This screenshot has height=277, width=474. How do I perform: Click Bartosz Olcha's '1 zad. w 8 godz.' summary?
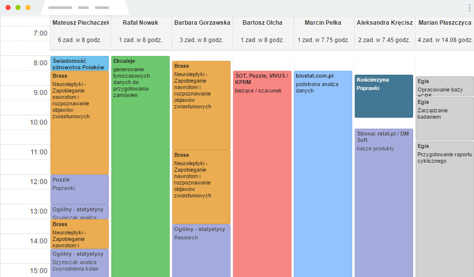click(262, 40)
